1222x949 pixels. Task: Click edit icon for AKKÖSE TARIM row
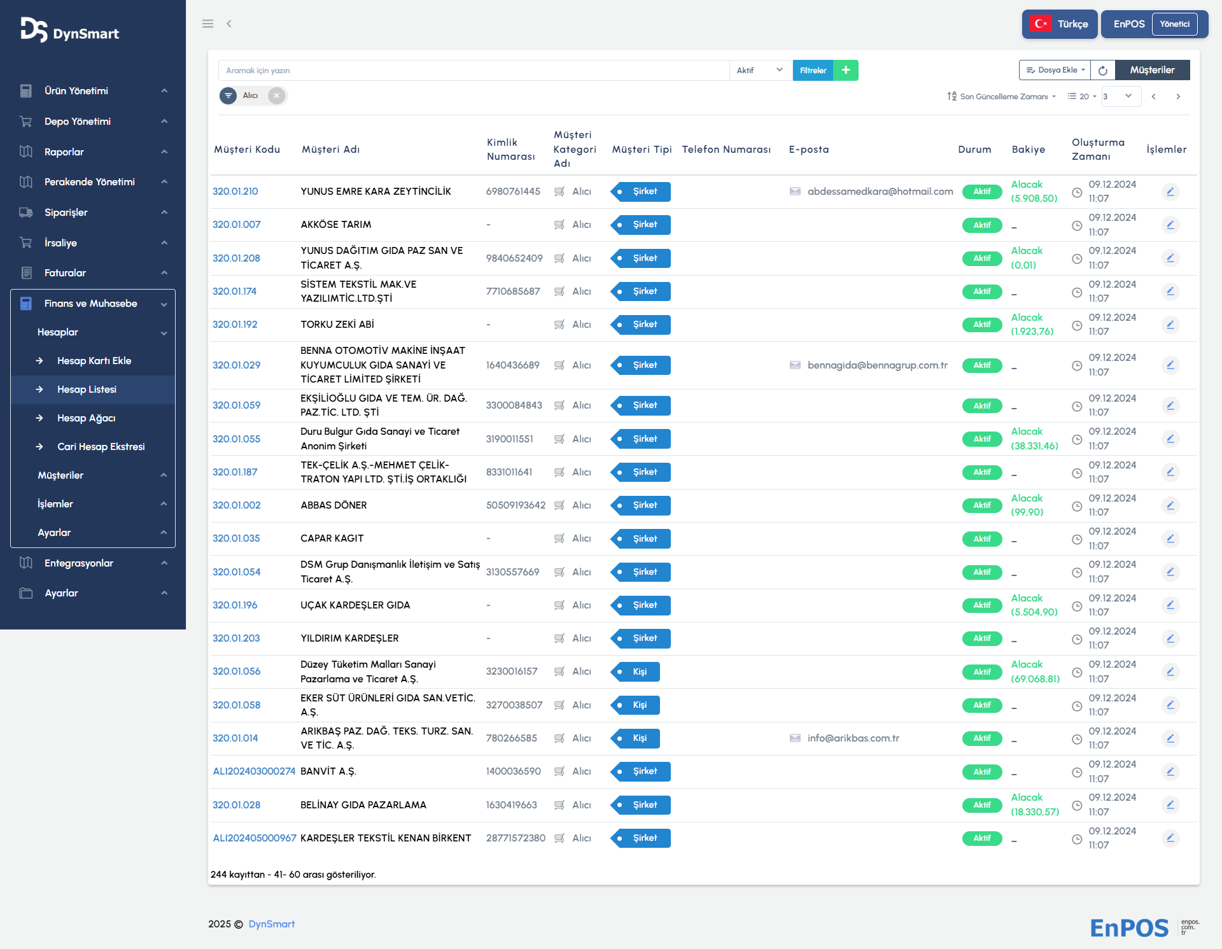coord(1170,225)
